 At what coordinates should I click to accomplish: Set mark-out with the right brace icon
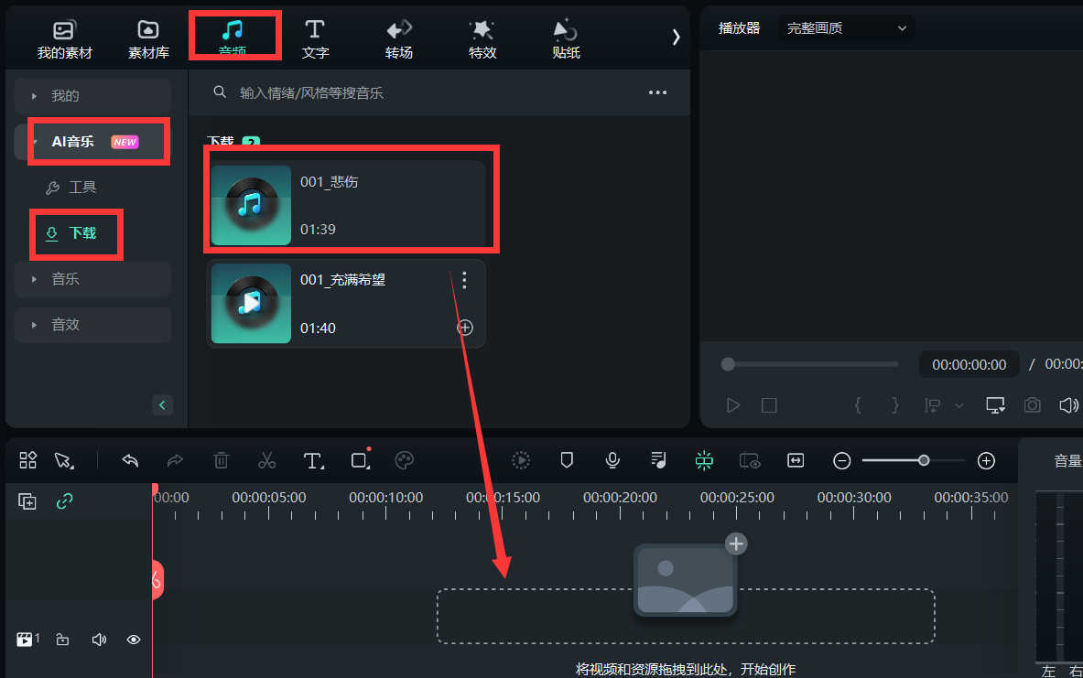click(x=895, y=405)
